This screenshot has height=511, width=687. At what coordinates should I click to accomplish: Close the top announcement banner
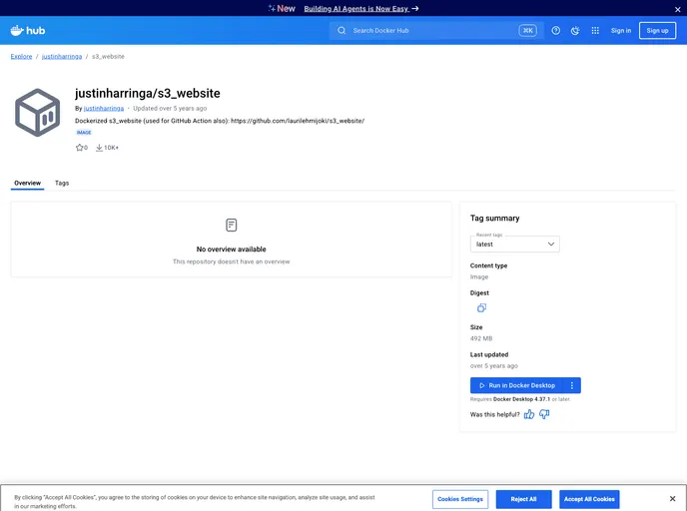point(677,9)
